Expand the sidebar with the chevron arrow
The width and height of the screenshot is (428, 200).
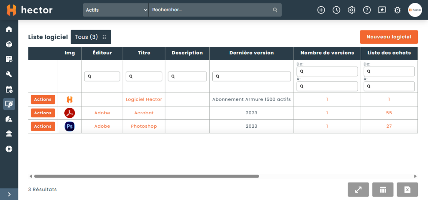coord(9,194)
